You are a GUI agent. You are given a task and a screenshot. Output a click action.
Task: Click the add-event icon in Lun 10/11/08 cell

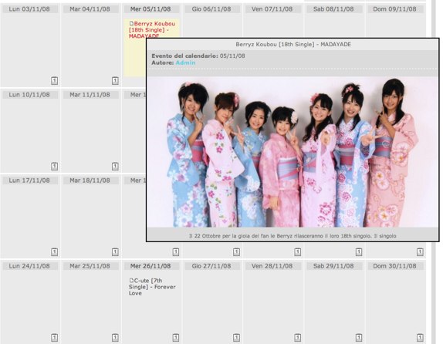click(x=55, y=167)
